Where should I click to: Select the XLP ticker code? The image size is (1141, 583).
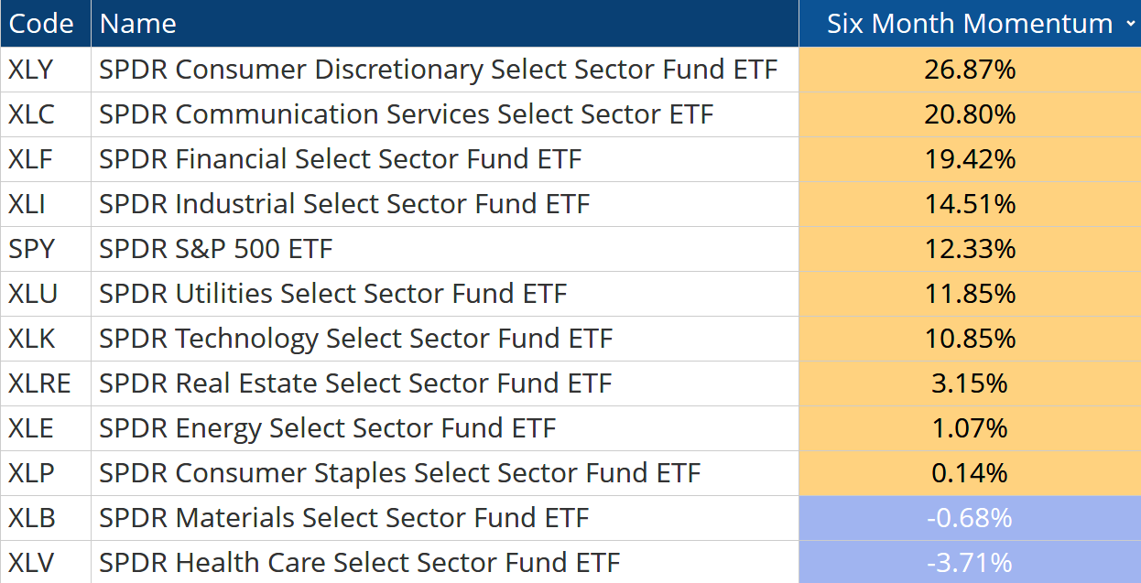click(x=31, y=473)
